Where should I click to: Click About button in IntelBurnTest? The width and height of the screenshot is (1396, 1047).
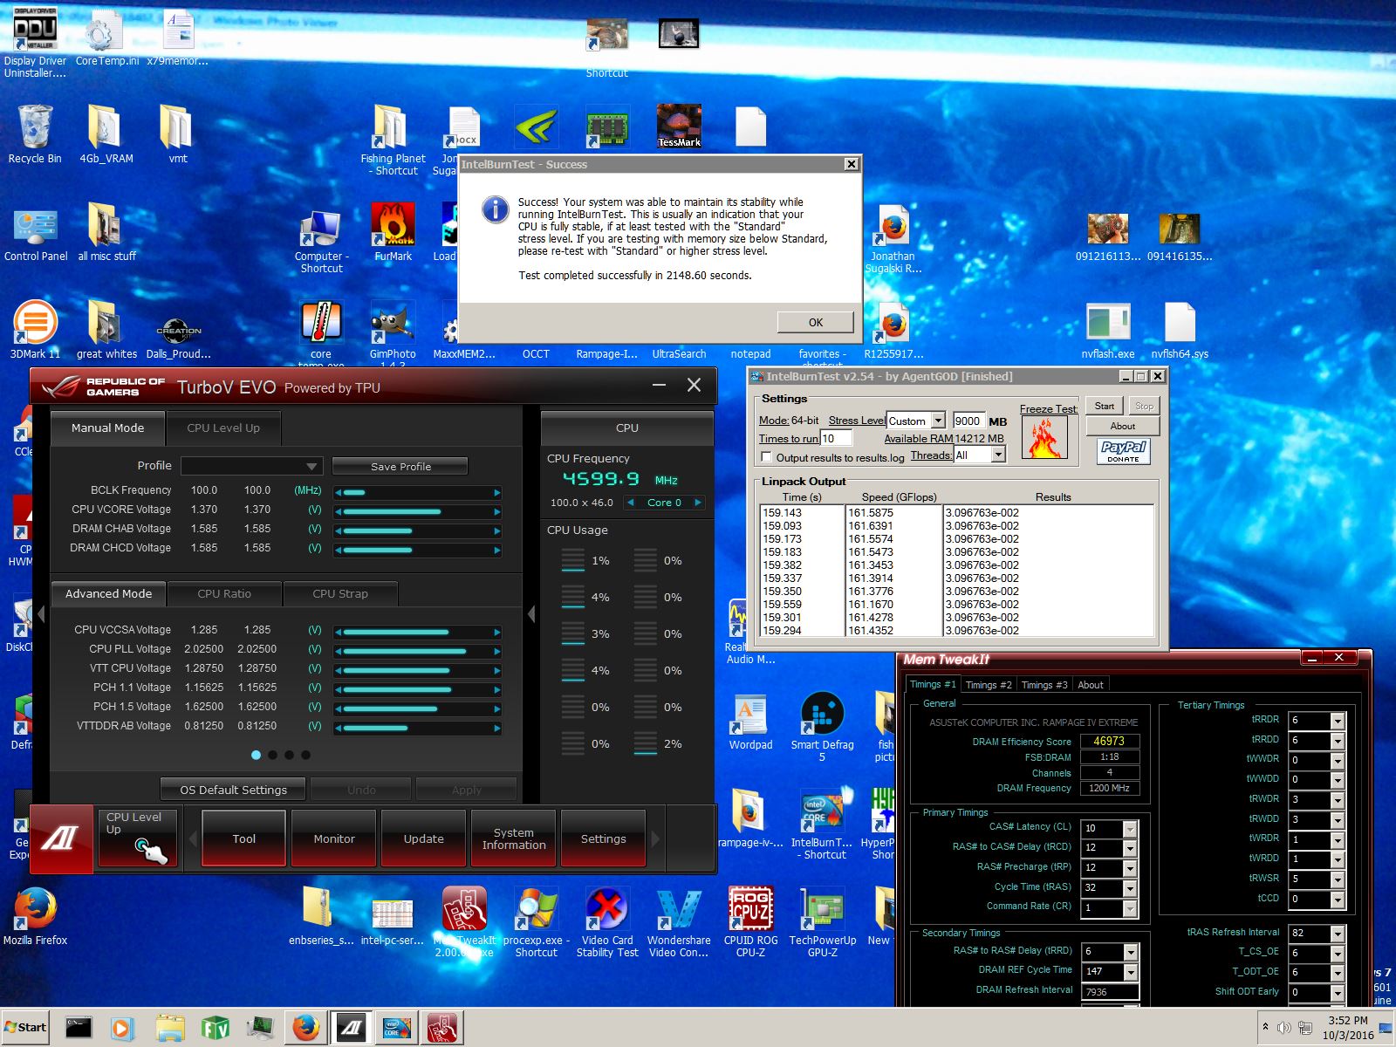1123,426
